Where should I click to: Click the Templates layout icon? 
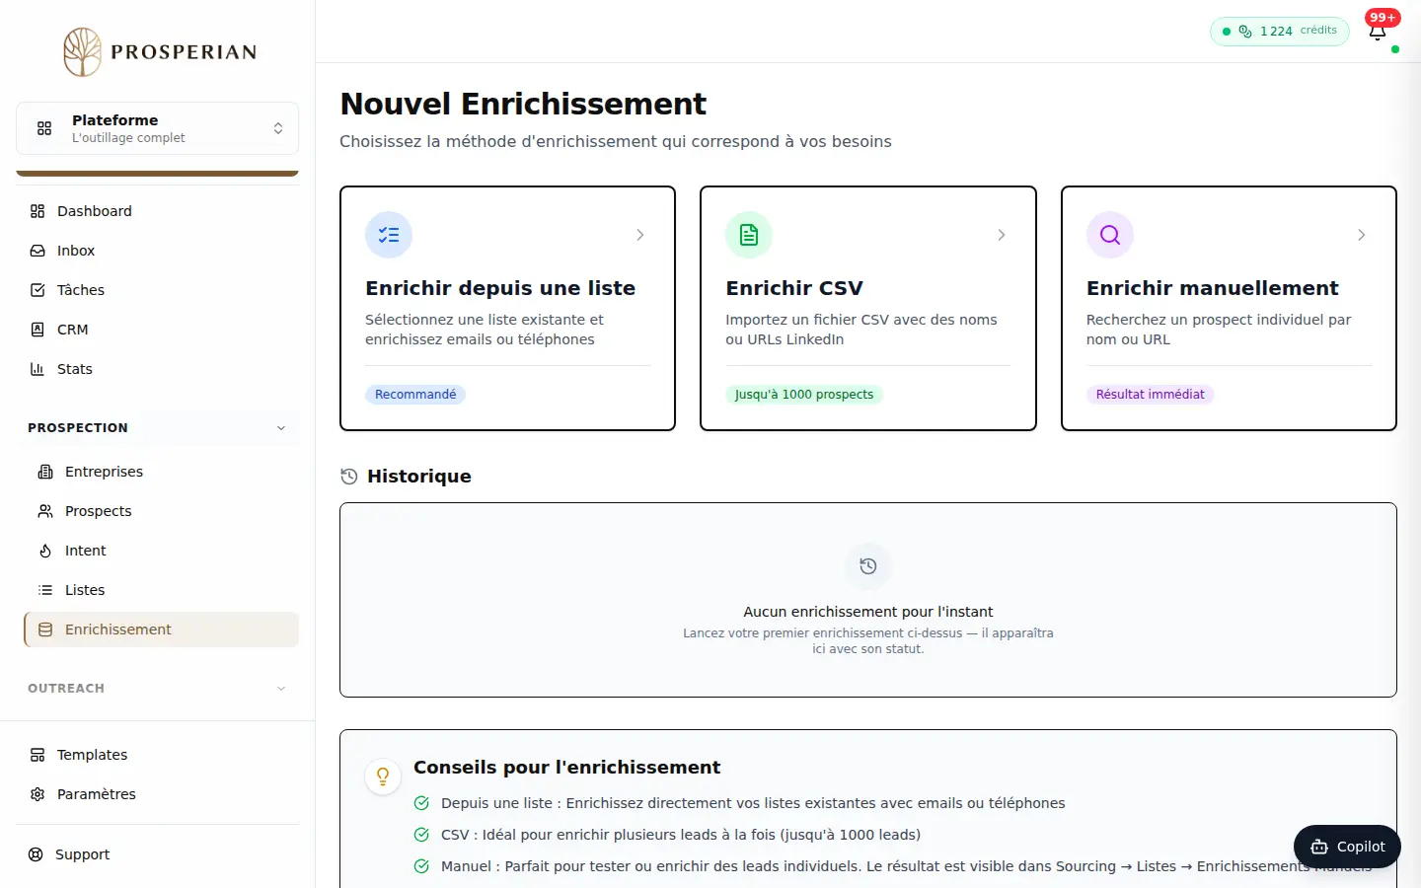tap(37, 755)
